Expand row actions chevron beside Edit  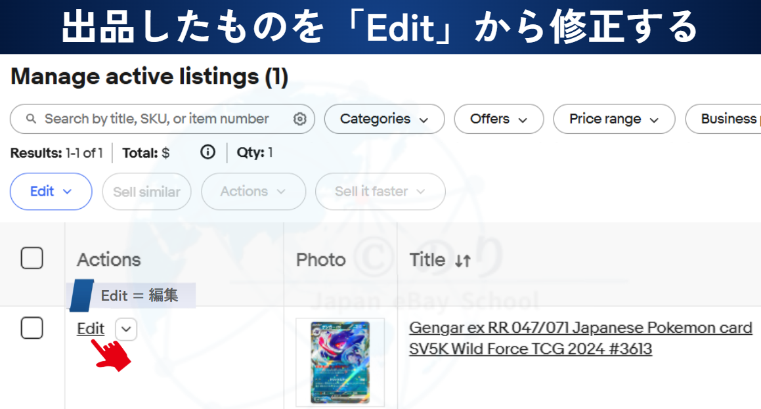click(x=126, y=329)
